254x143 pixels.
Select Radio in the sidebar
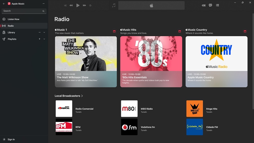[24, 26]
